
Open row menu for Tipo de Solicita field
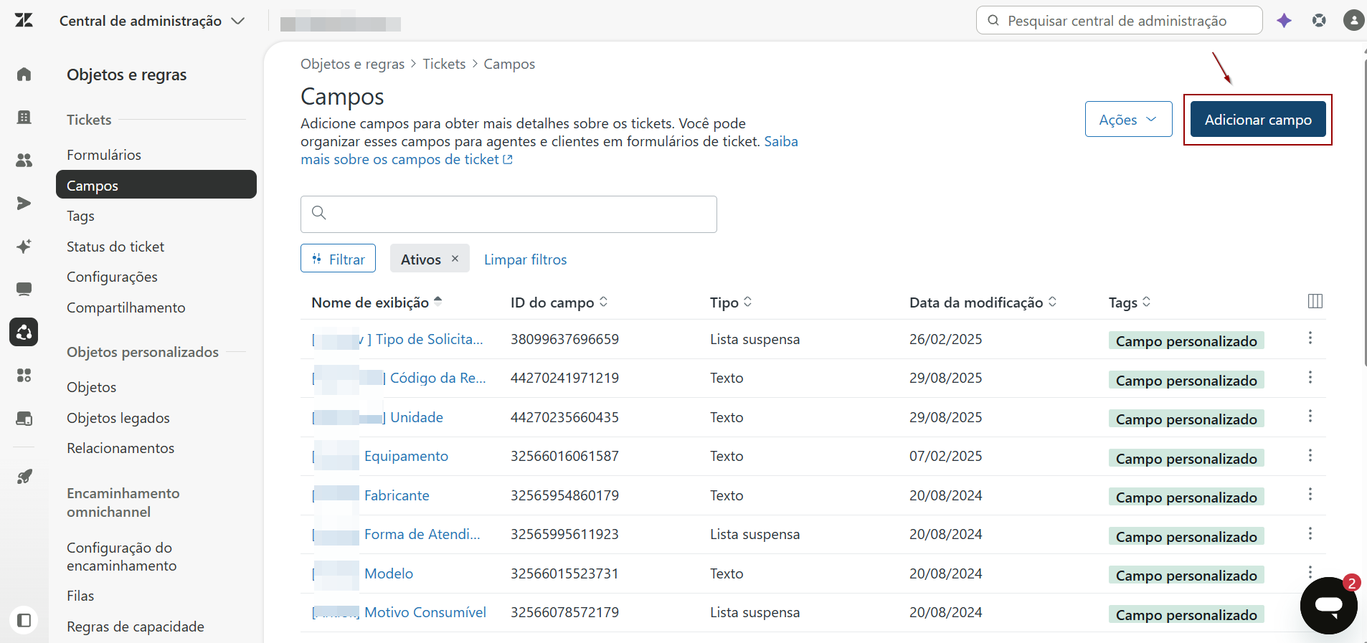tap(1310, 338)
